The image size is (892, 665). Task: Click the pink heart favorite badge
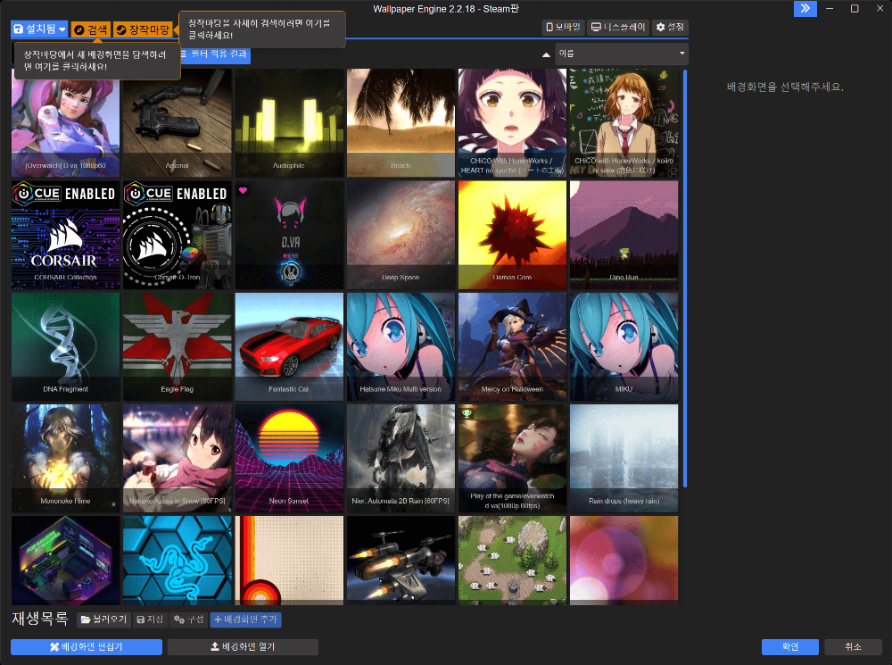(243, 191)
